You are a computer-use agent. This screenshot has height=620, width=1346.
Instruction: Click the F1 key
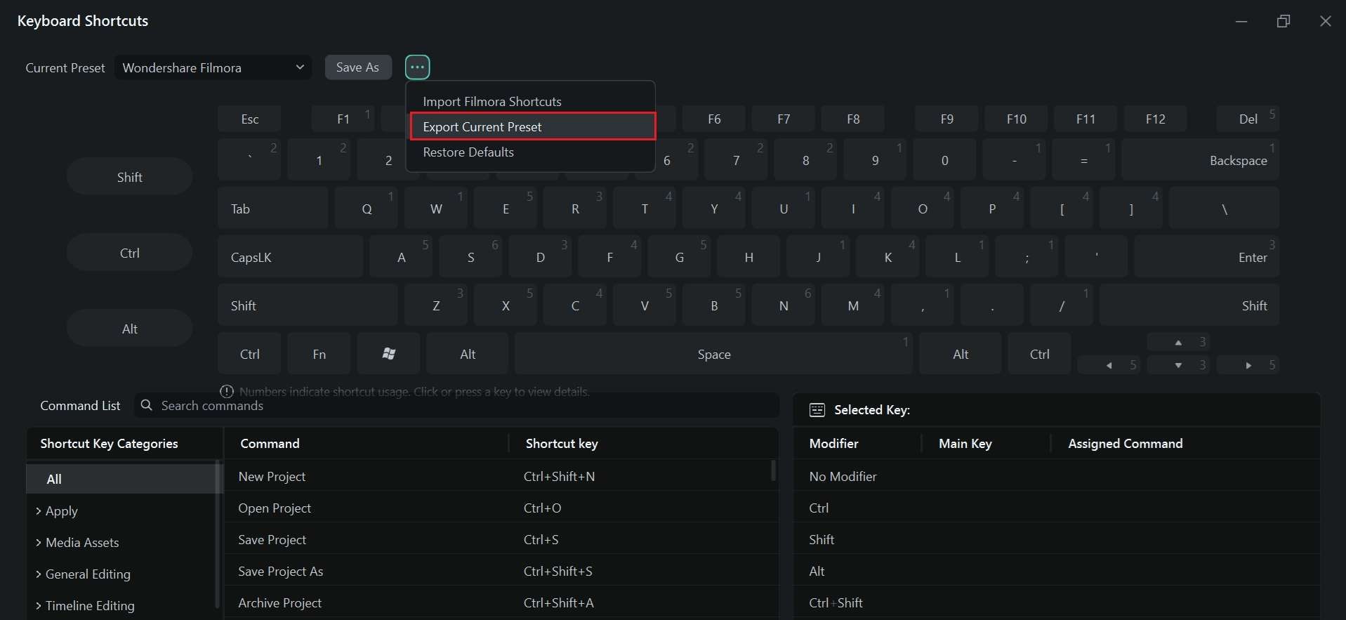tap(343, 119)
